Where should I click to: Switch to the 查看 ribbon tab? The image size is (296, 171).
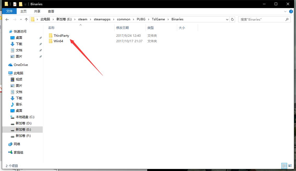[51, 11]
